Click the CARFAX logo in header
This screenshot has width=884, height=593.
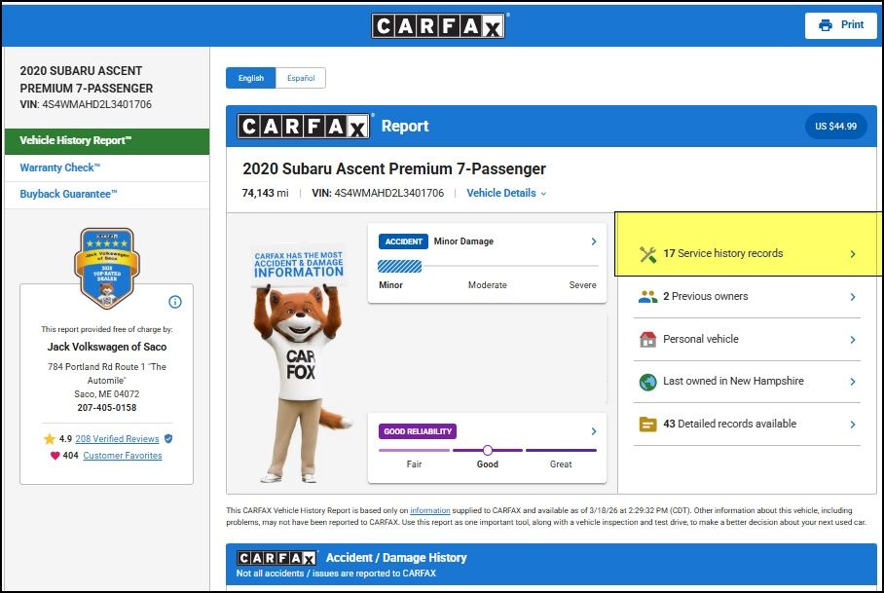pos(439,25)
